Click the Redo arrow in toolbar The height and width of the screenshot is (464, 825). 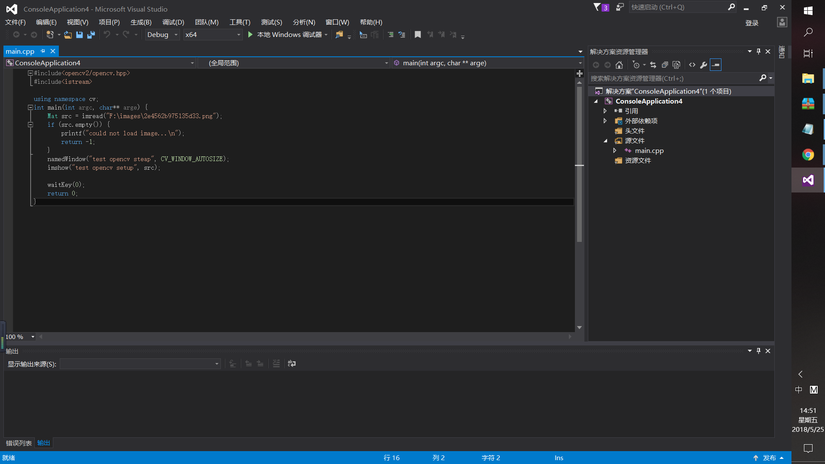126,35
